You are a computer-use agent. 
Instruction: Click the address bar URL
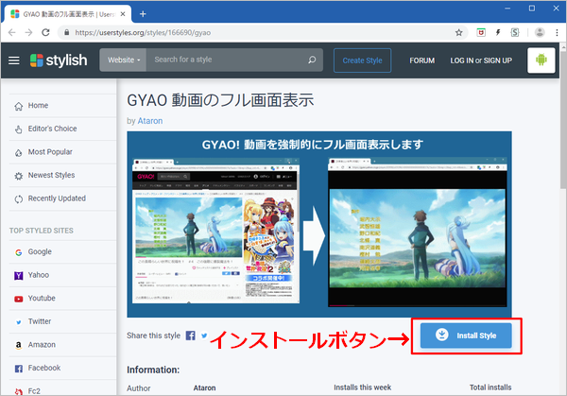[x=143, y=32]
